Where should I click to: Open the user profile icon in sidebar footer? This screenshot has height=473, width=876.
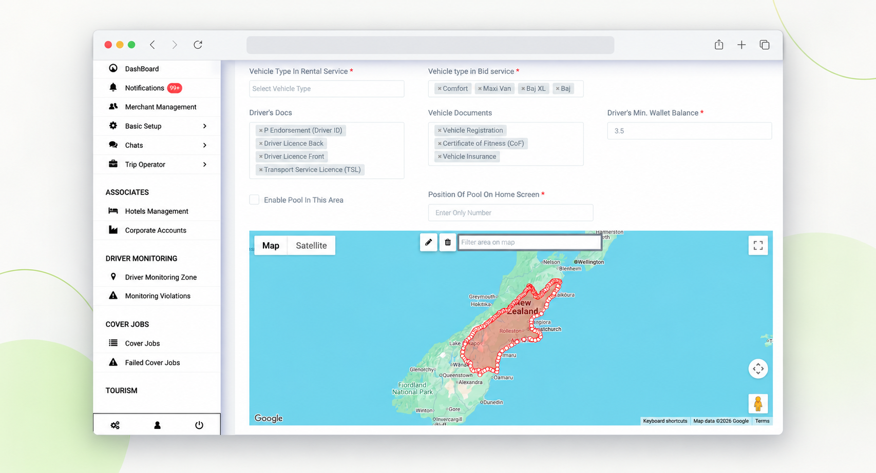tap(157, 425)
